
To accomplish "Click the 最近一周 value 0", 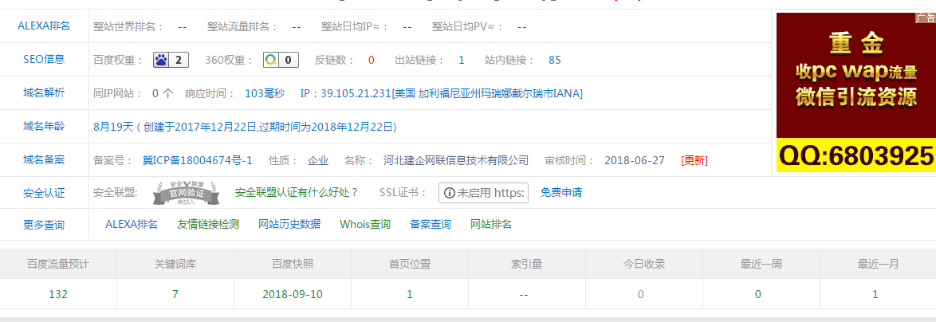I will pyautogui.click(x=758, y=294).
